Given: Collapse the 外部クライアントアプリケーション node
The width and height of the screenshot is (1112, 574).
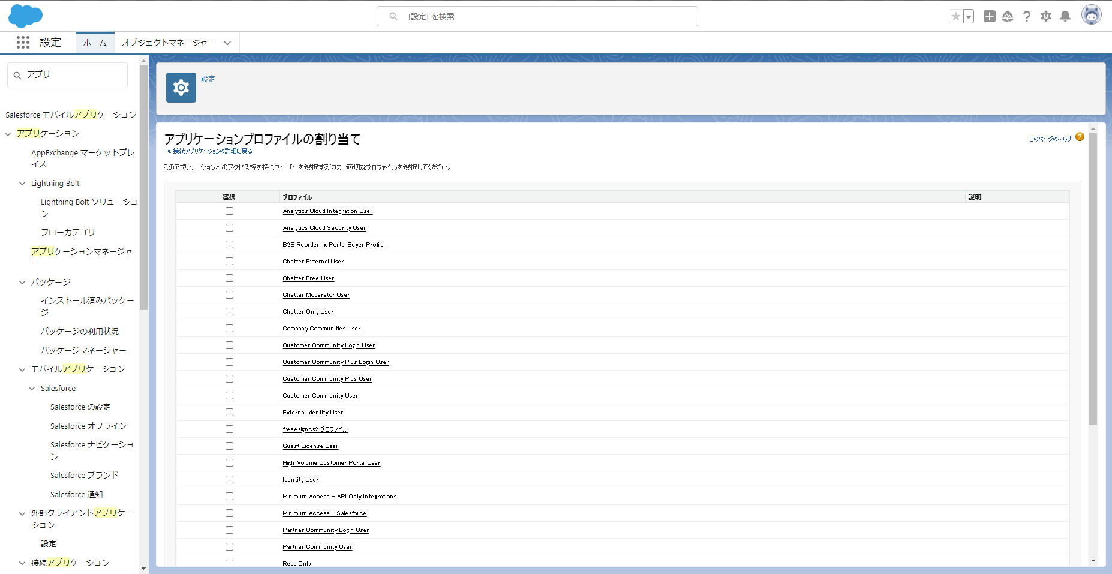Looking at the screenshot, I should point(22,513).
